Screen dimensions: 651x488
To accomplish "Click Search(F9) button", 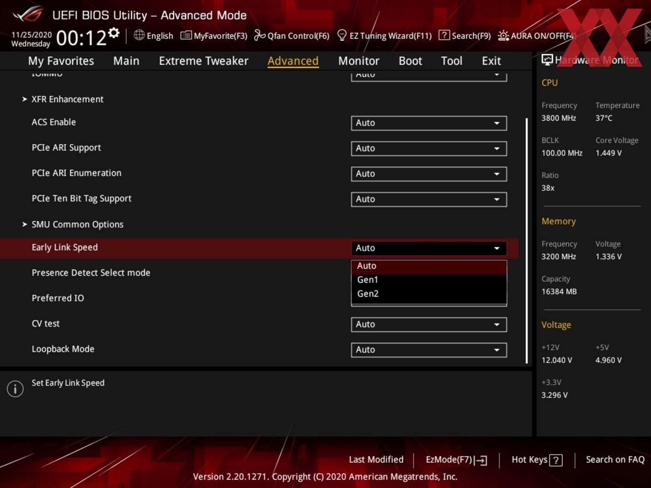I will click(465, 35).
